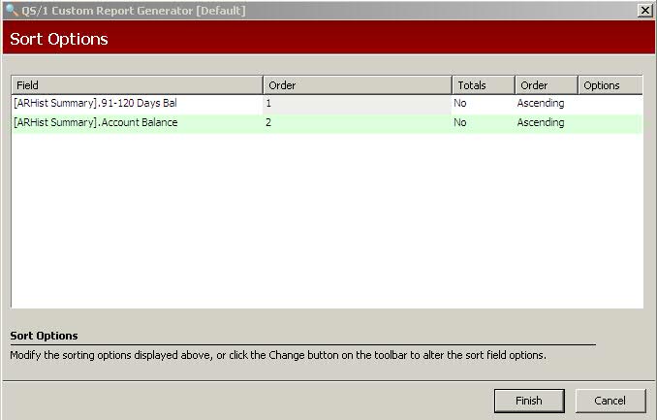
Task: Click order value 2 for Account Balance
Action: [x=357, y=123]
